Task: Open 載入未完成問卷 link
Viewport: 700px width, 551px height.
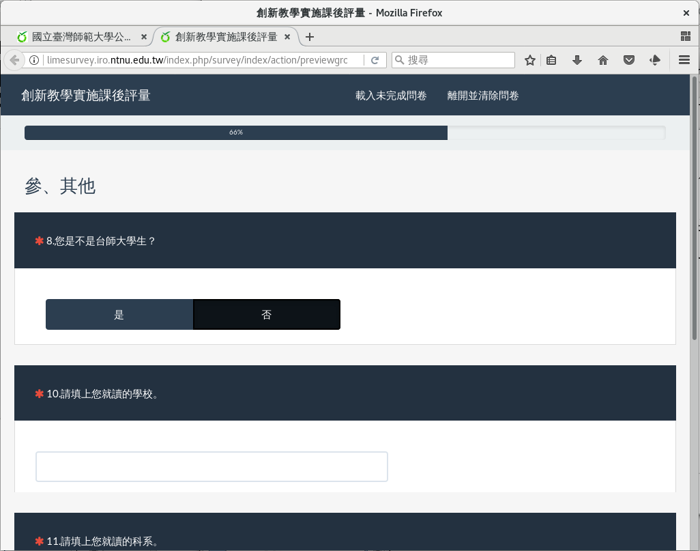Action: click(391, 96)
